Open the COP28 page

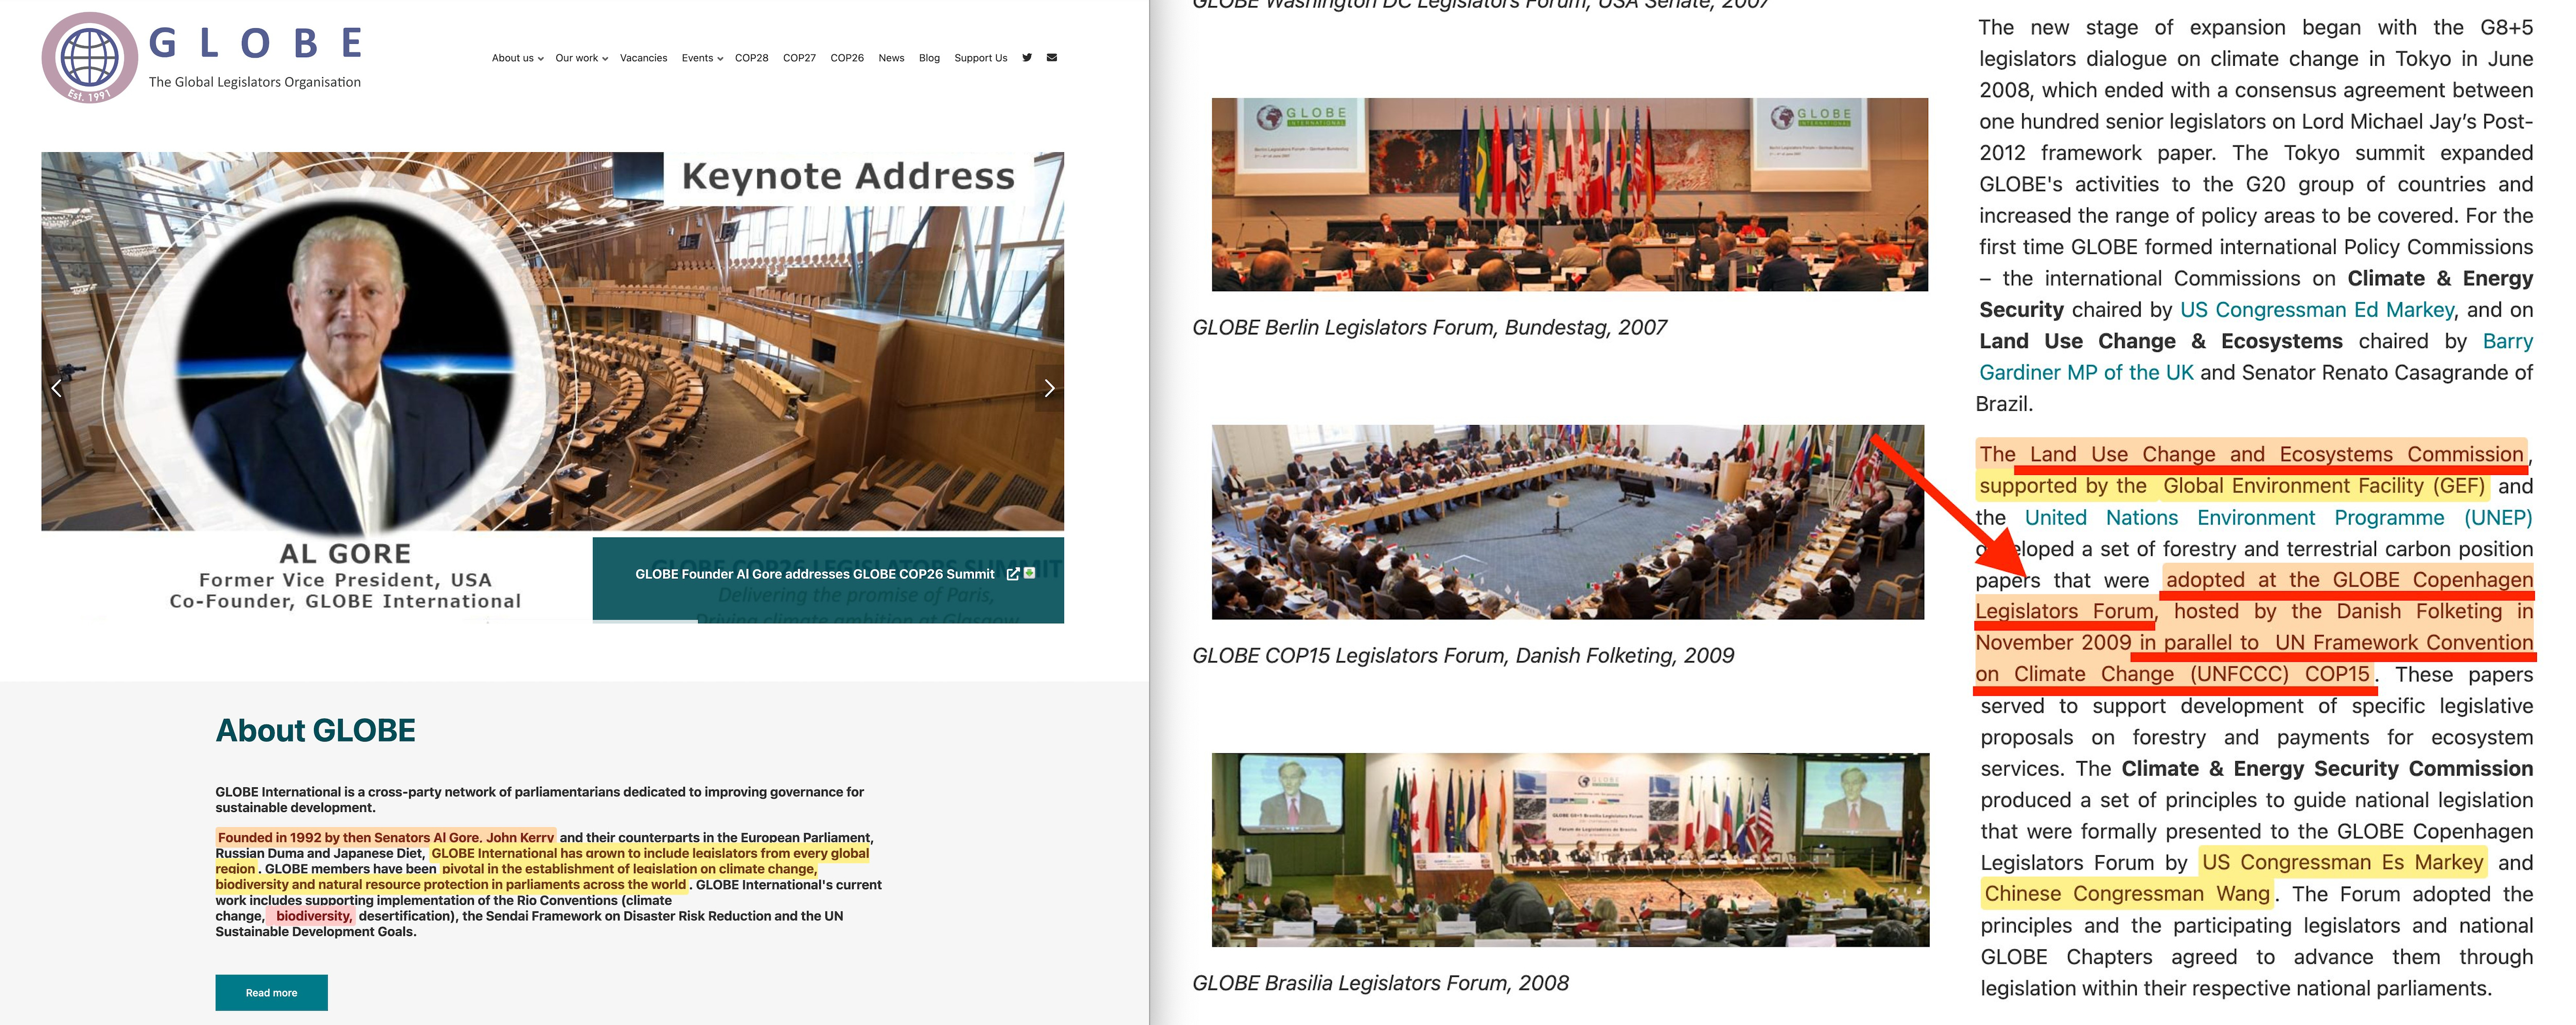pos(751,58)
